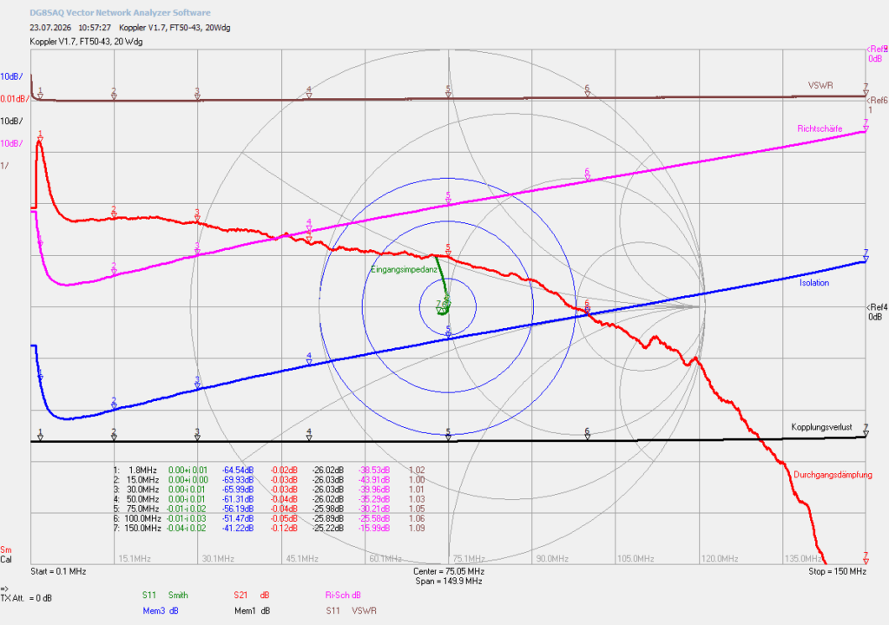Click marker 2 on the blue Isolation trace

point(114,404)
